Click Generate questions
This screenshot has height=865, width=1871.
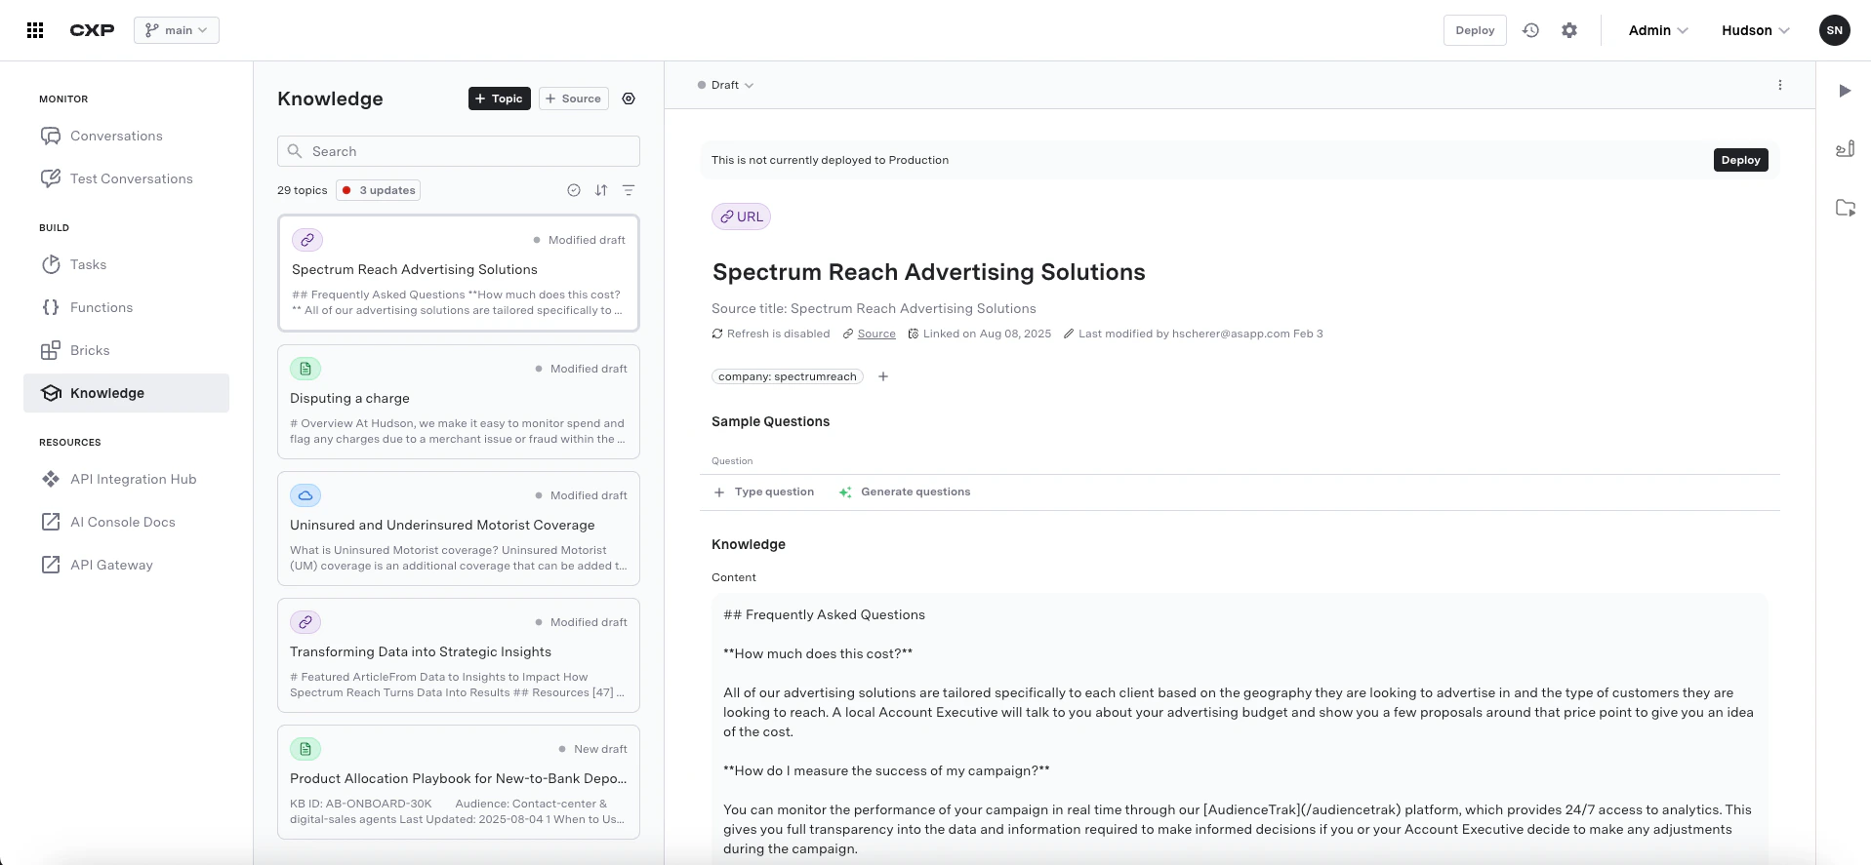[x=905, y=492]
